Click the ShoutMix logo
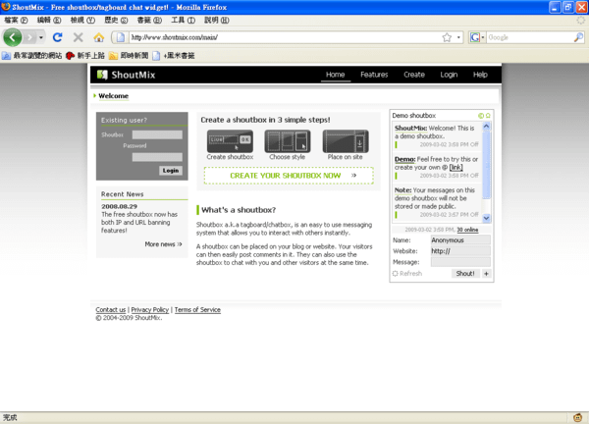 [x=126, y=75]
